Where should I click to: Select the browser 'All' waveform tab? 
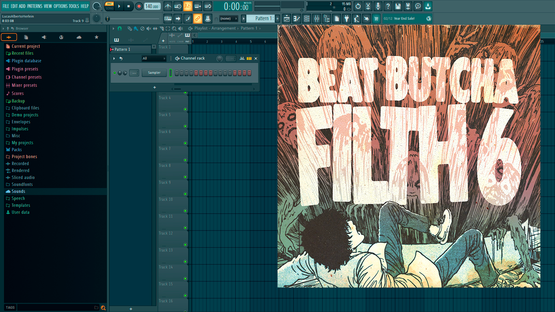(9, 37)
